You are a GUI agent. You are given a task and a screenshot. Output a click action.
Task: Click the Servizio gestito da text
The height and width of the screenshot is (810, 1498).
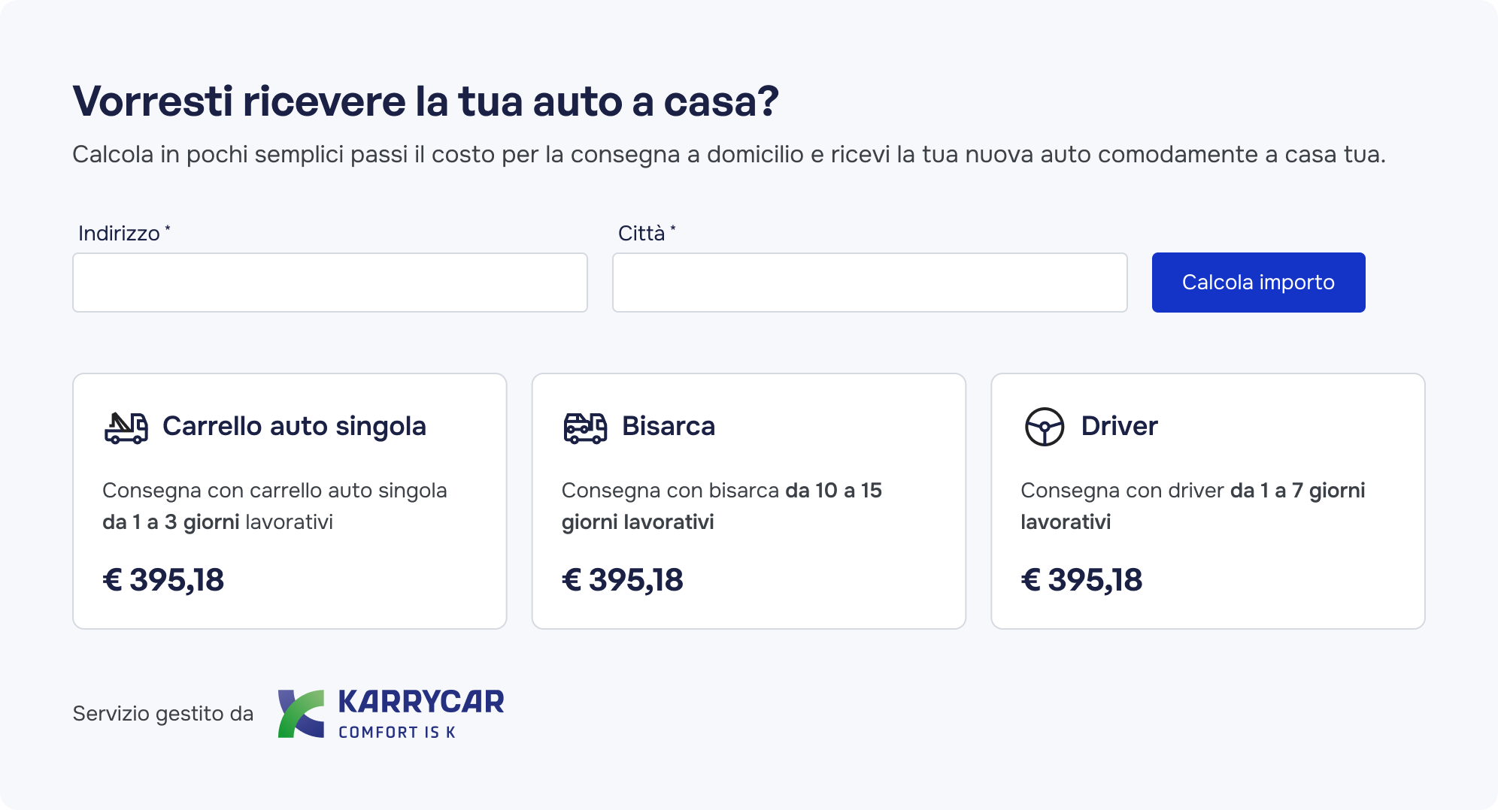click(x=163, y=714)
